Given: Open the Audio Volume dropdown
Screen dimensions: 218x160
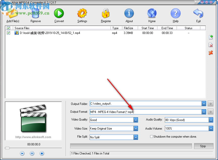Looking at the screenshot, I should tap(210, 129).
